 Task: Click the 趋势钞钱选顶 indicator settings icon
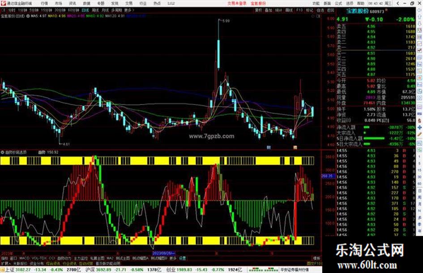pyautogui.click(x=2, y=152)
